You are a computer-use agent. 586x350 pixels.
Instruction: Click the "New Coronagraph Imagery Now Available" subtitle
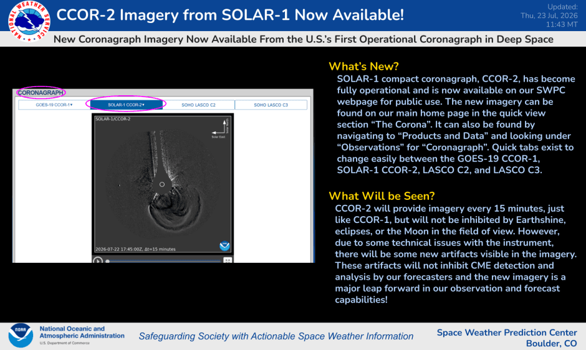(x=303, y=39)
